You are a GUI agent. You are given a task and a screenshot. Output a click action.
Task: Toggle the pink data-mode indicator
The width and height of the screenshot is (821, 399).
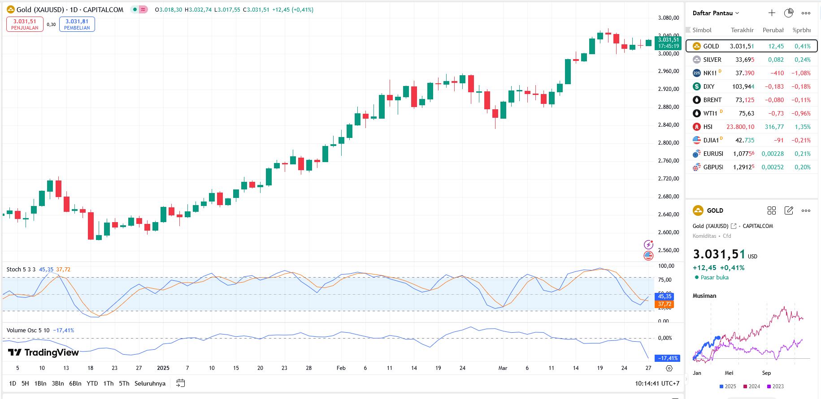(143, 9)
